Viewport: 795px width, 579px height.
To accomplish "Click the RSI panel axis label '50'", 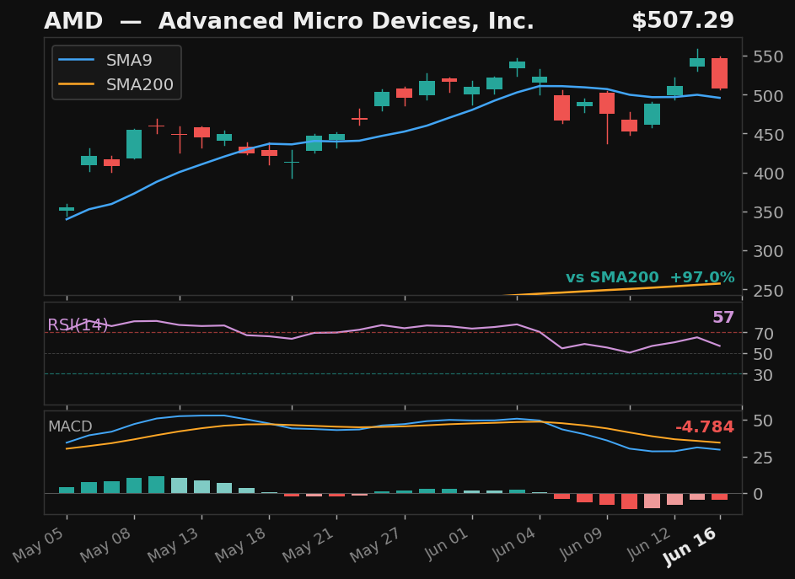I will tap(763, 355).
